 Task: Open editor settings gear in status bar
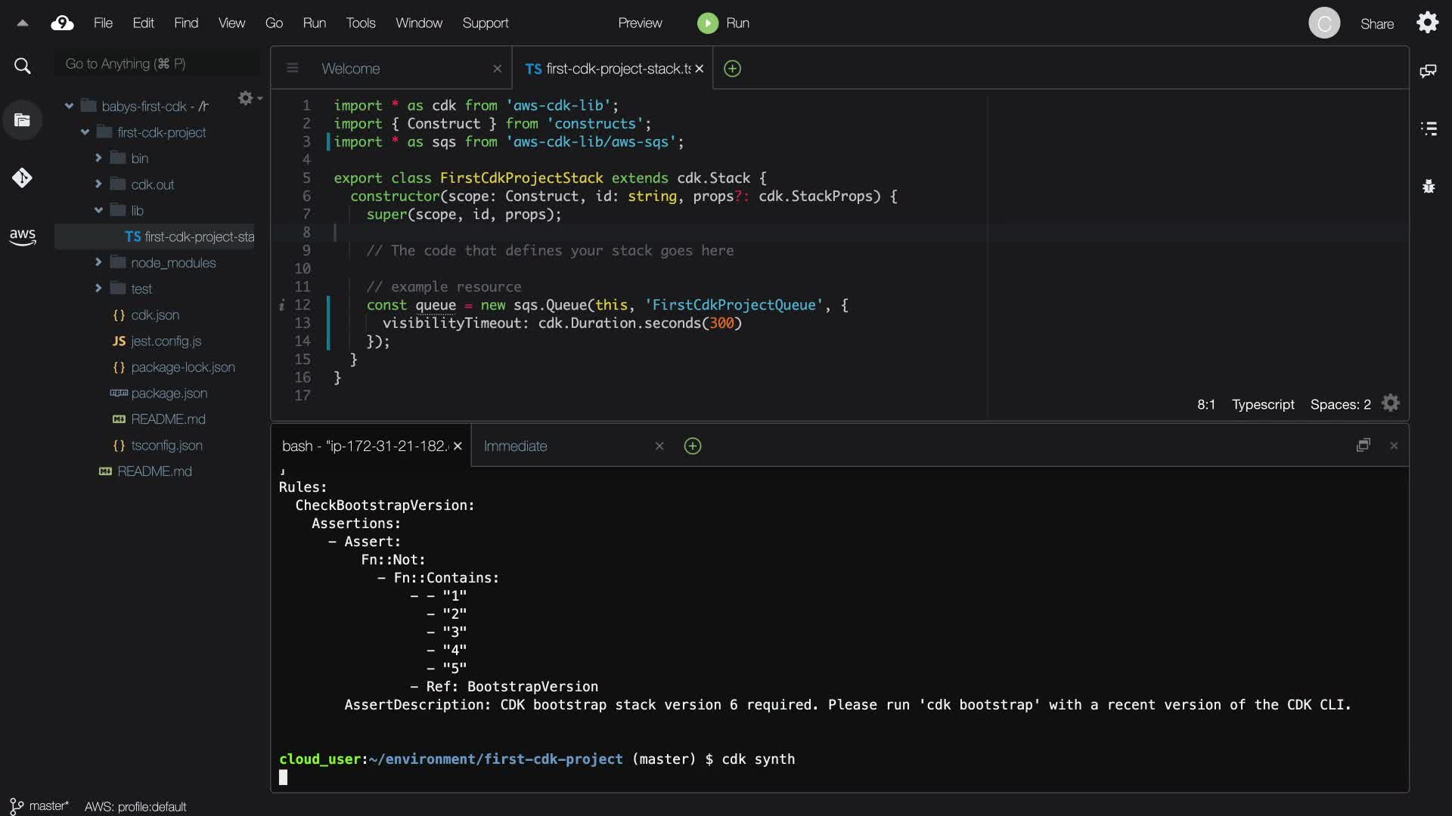click(1390, 403)
